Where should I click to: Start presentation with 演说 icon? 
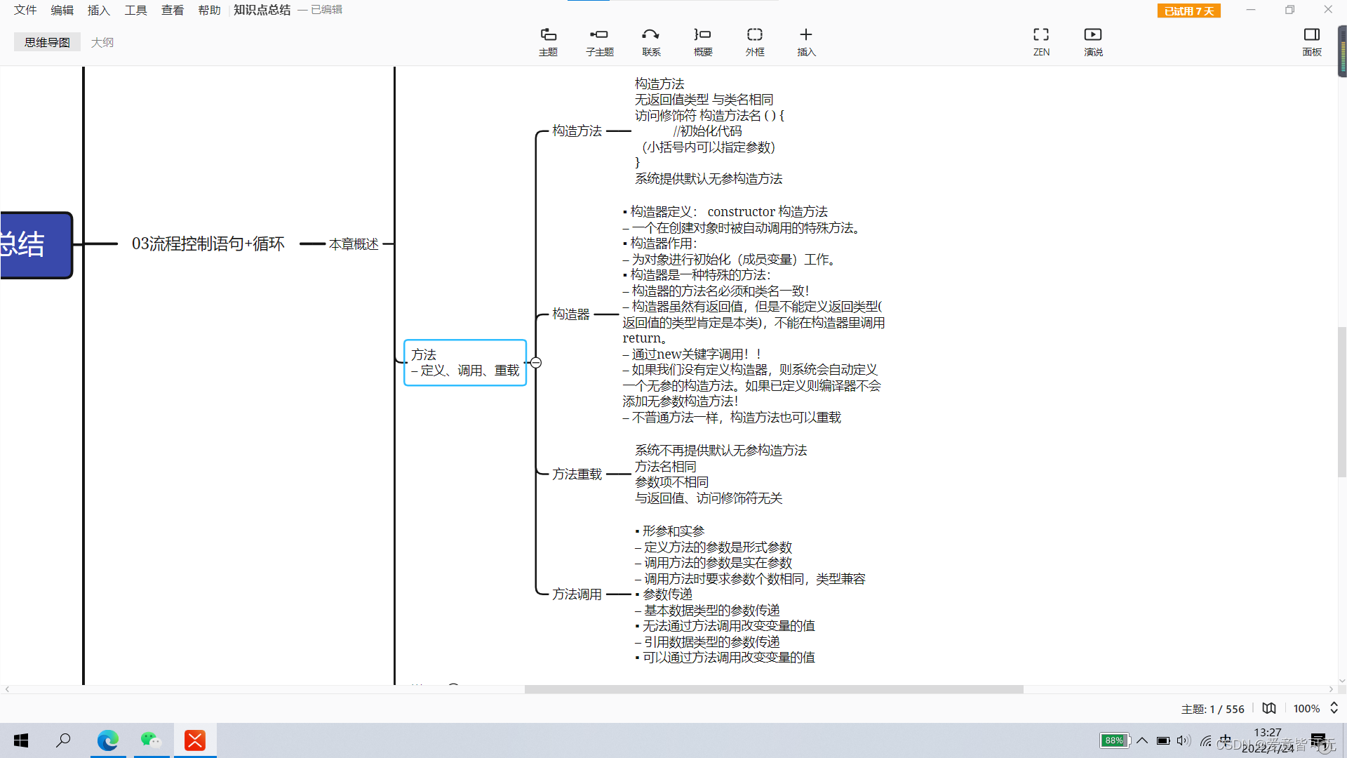point(1093,41)
